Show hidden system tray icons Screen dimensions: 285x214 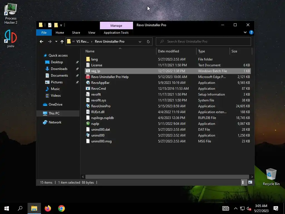235,208
